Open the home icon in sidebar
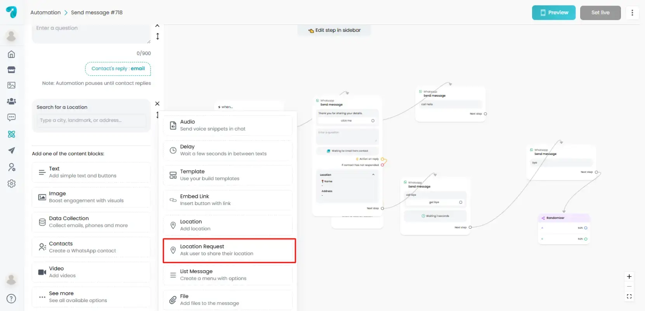 tap(11, 54)
